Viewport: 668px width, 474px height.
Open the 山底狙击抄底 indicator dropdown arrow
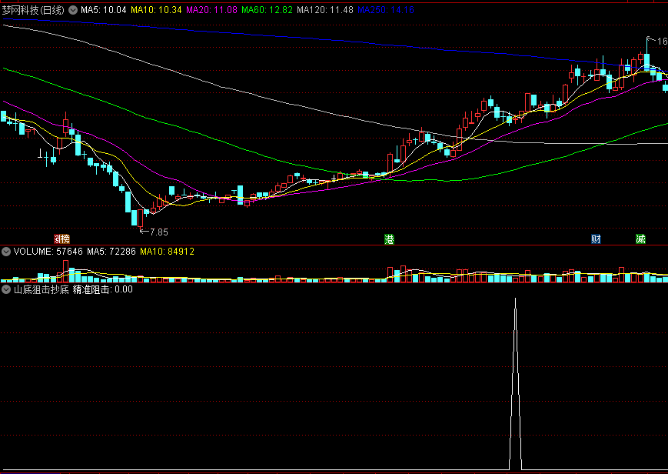pyautogui.click(x=6, y=289)
